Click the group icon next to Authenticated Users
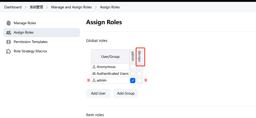 click(94, 74)
